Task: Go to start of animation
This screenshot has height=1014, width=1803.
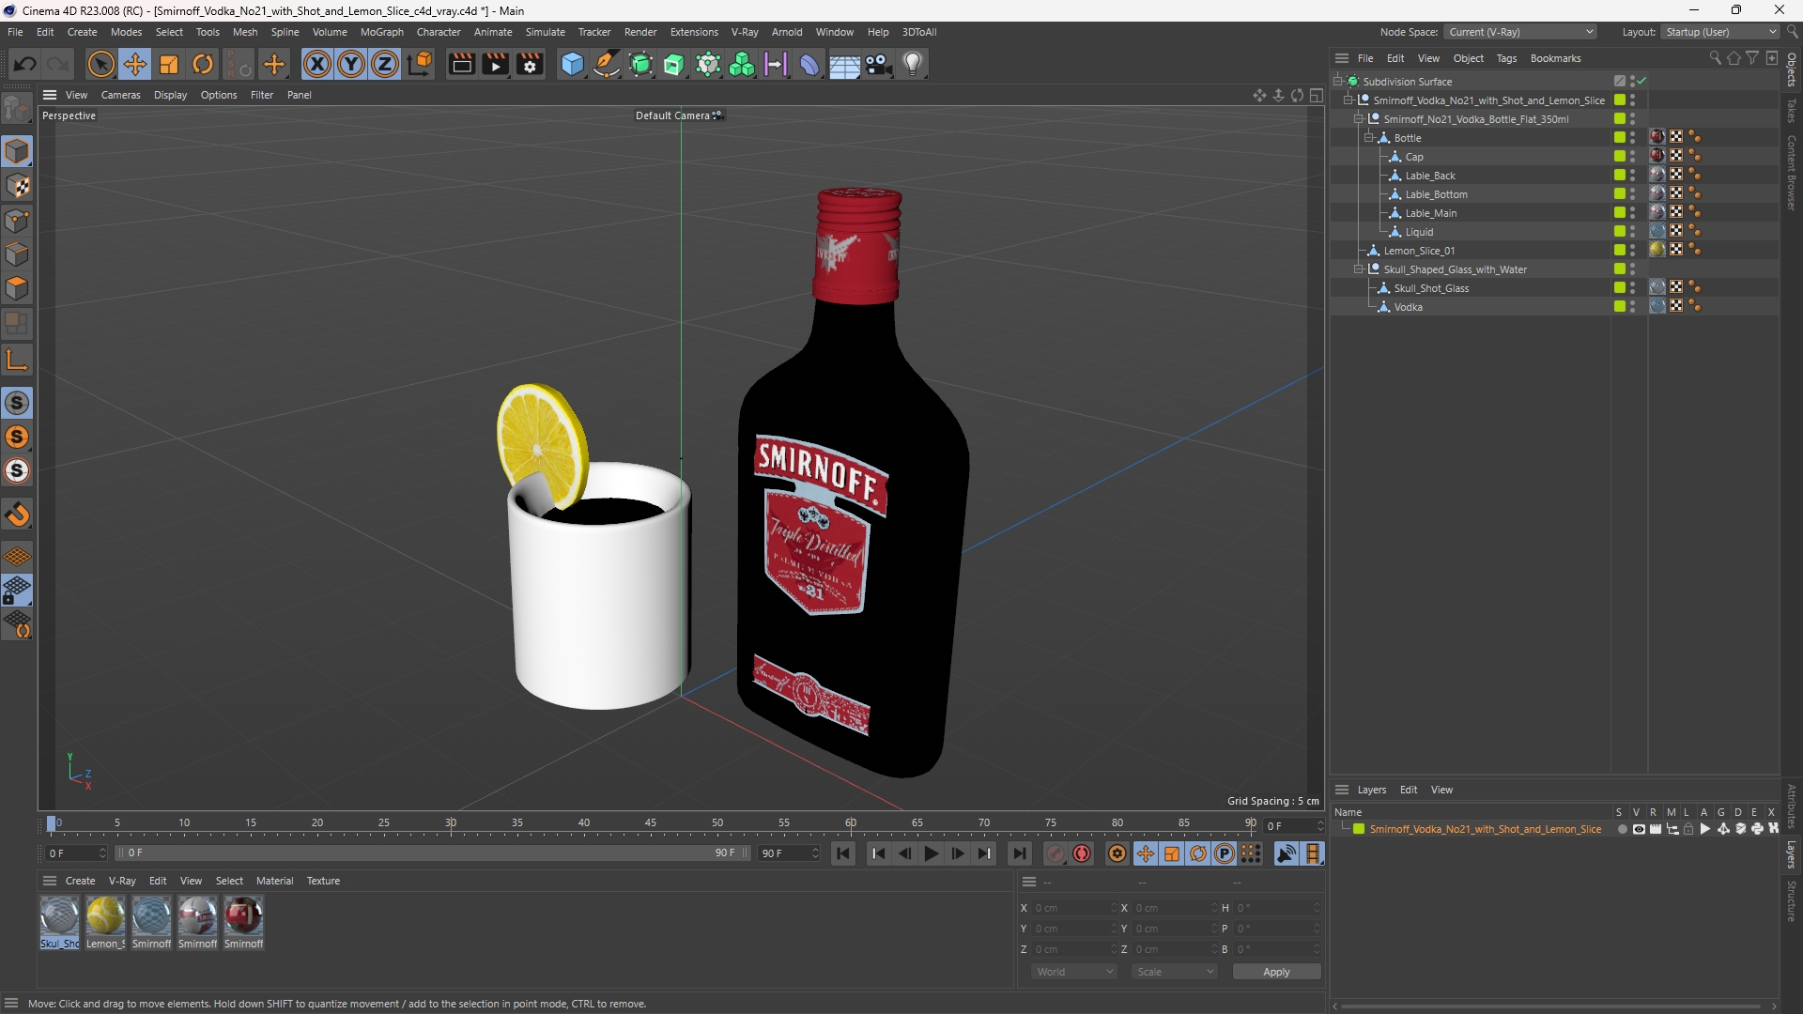Action: coord(843,853)
